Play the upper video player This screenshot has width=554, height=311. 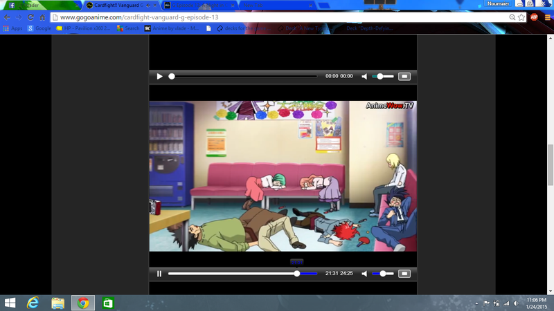pos(159,76)
